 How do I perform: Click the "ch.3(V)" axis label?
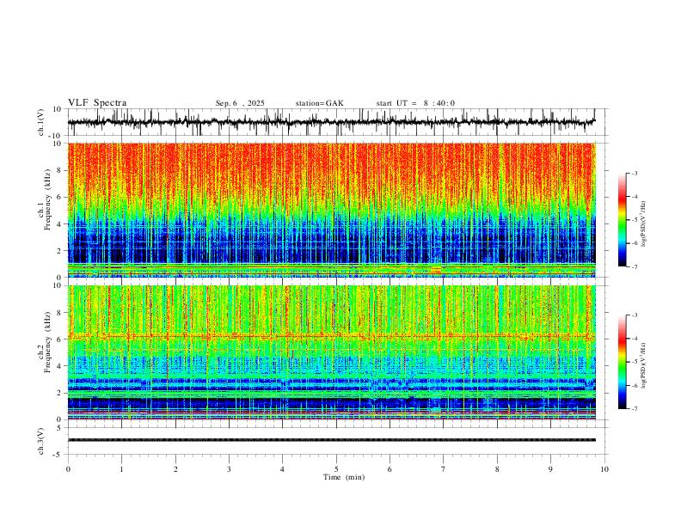pyautogui.click(x=41, y=442)
